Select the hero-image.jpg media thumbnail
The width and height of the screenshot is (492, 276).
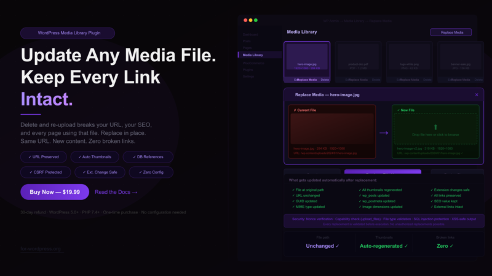[x=307, y=57]
